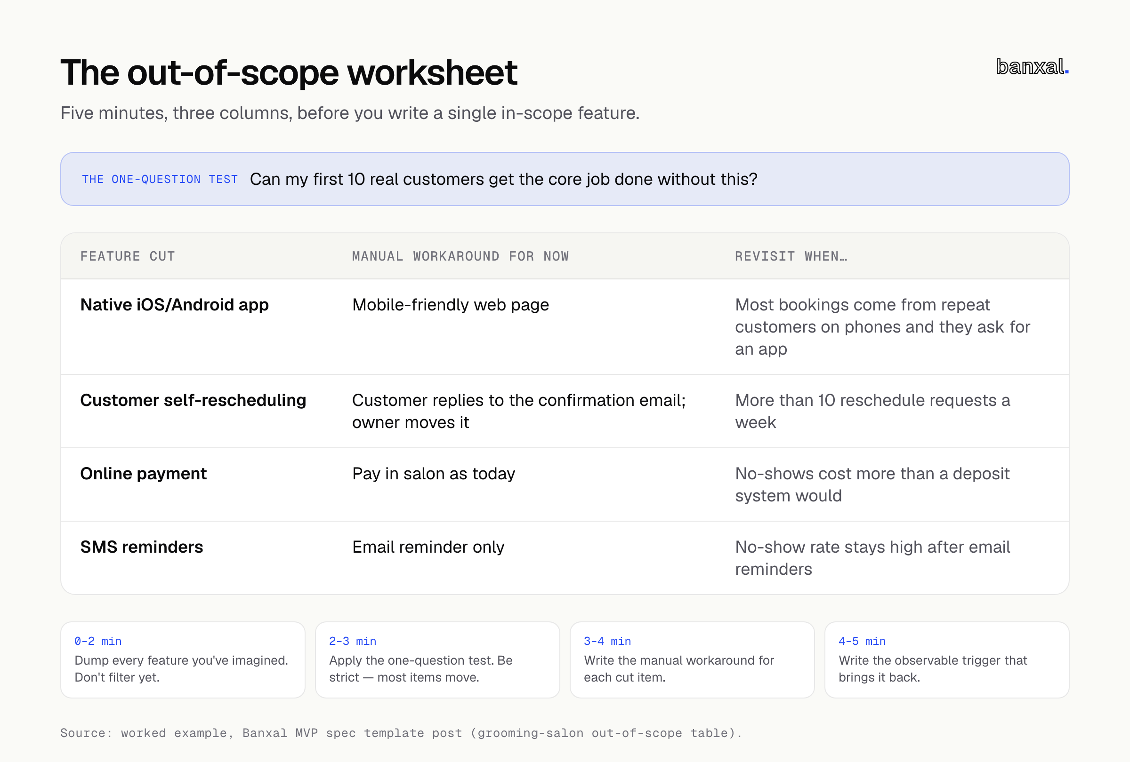The height and width of the screenshot is (762, 1130).
Task: Click the 'Pay in salon as today' cell
Action: [x=433, y=474]
